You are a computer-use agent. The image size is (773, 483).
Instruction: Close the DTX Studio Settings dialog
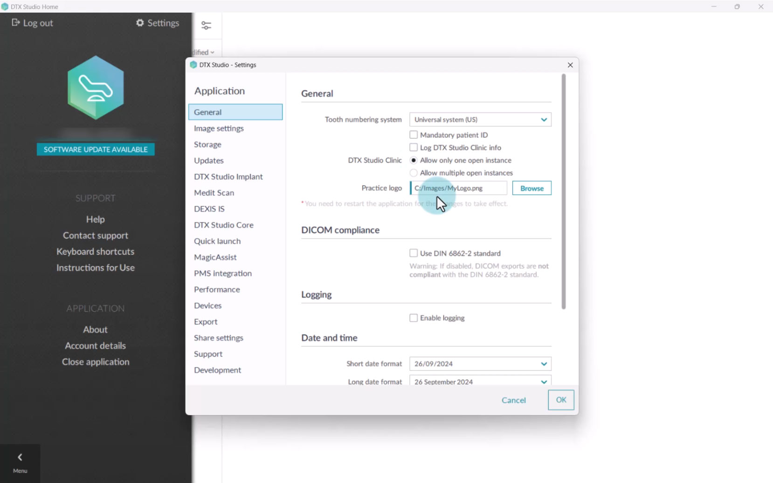570,65
